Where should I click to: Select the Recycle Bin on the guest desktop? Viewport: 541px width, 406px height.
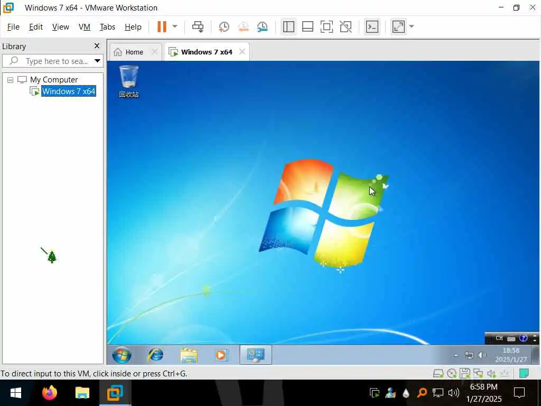(x=129, y=81)
